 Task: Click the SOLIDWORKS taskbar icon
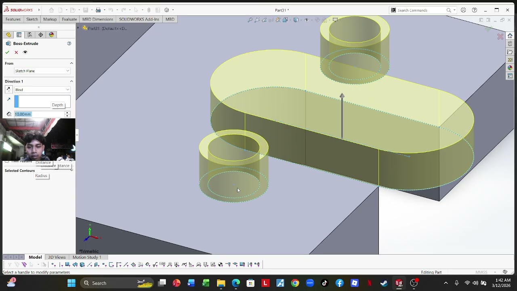pyautogui.click(x=399, y=283)
